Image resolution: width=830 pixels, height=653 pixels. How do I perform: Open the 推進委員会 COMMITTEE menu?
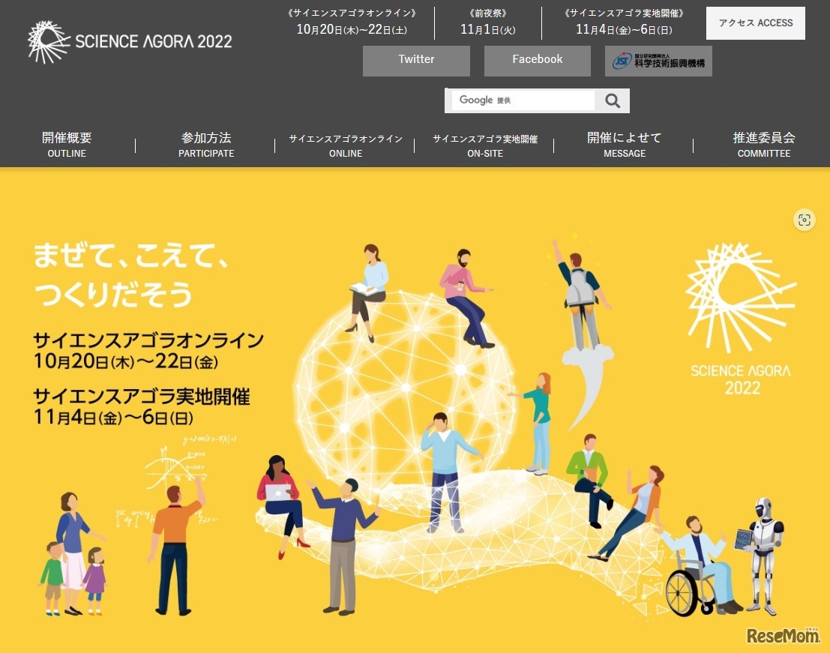pos(763,145)
